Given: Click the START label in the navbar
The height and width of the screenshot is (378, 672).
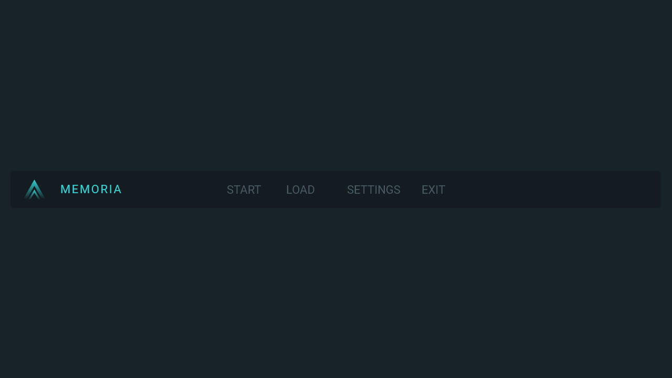Looking at the screenshot, I should (244, 190).
